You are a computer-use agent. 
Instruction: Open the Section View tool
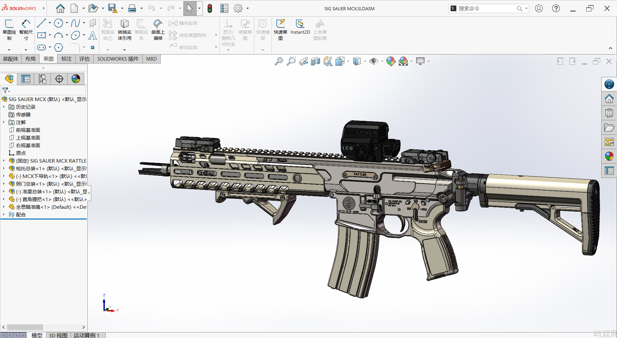[316, 61]
